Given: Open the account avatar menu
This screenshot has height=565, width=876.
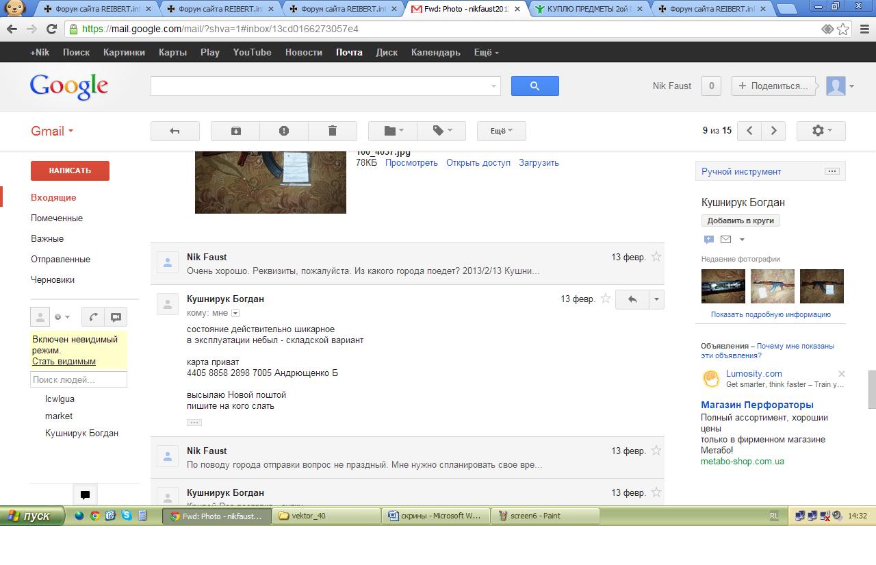Looking at the screenshot, I should [x=840, y=86].
